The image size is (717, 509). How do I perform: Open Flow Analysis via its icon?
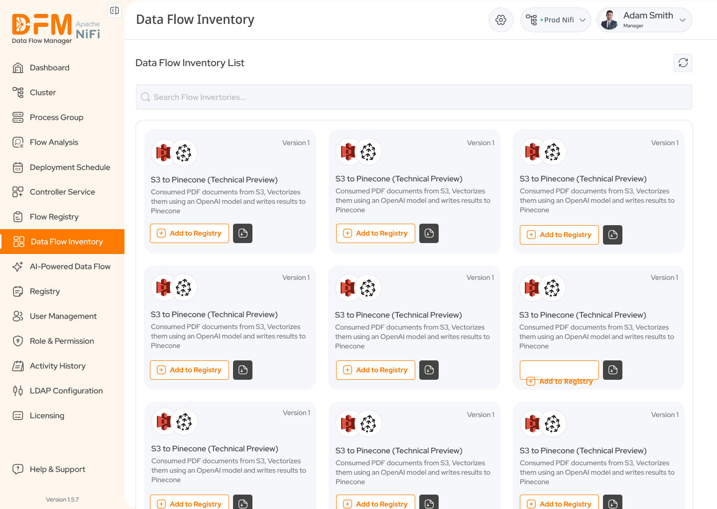point(18,142)
